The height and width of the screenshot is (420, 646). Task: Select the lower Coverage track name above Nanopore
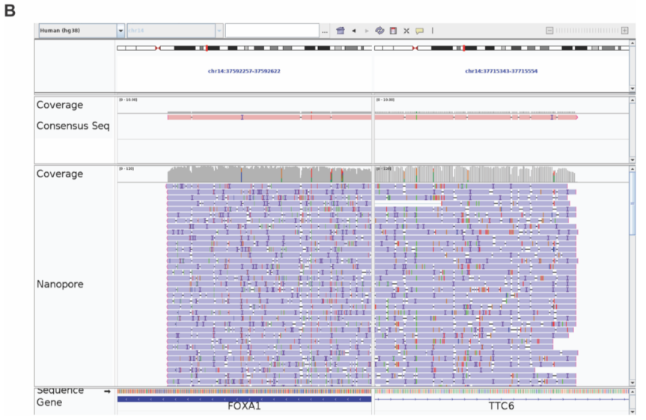coord(60,174)
